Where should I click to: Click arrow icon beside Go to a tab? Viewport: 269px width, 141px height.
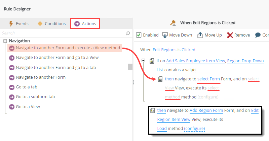12,87
